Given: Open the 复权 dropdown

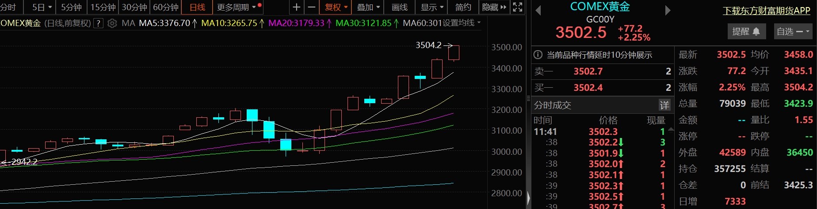Looking at the screenshot, I should [x=346, y=7].
